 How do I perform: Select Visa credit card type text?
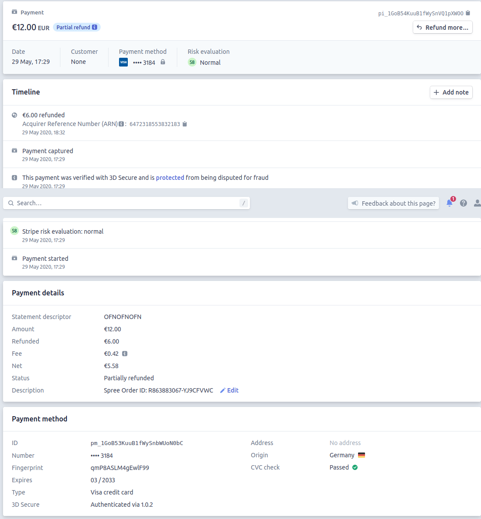click(112, 492)
